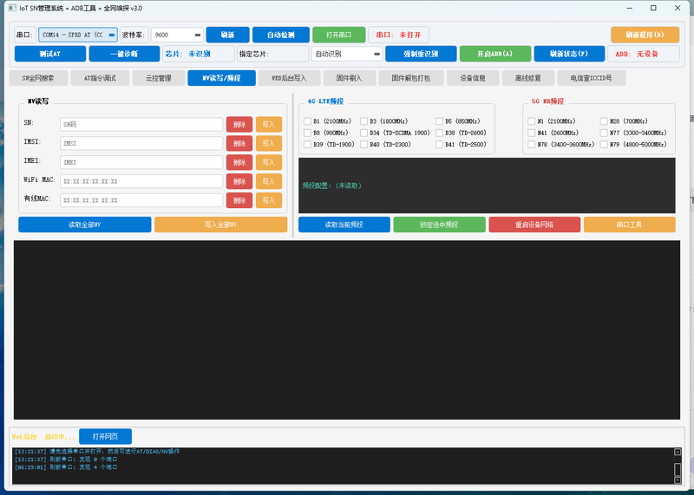Click 写入 in the WiFi MAC row
The width and height of the screenshot is (694, 495).
(269, 181)
